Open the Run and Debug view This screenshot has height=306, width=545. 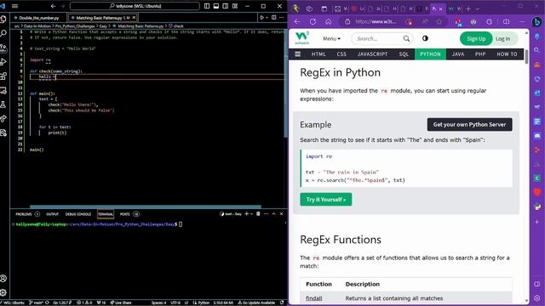(3, 62)
